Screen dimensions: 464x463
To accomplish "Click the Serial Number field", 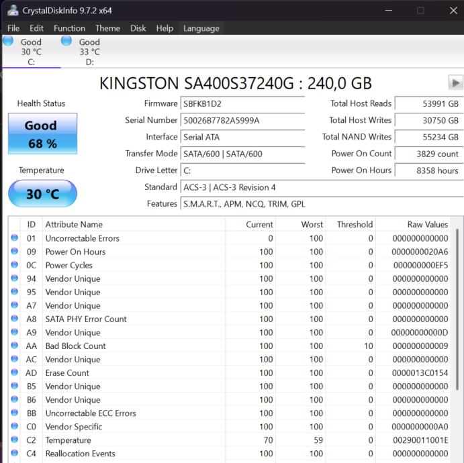I will [242, 120].
